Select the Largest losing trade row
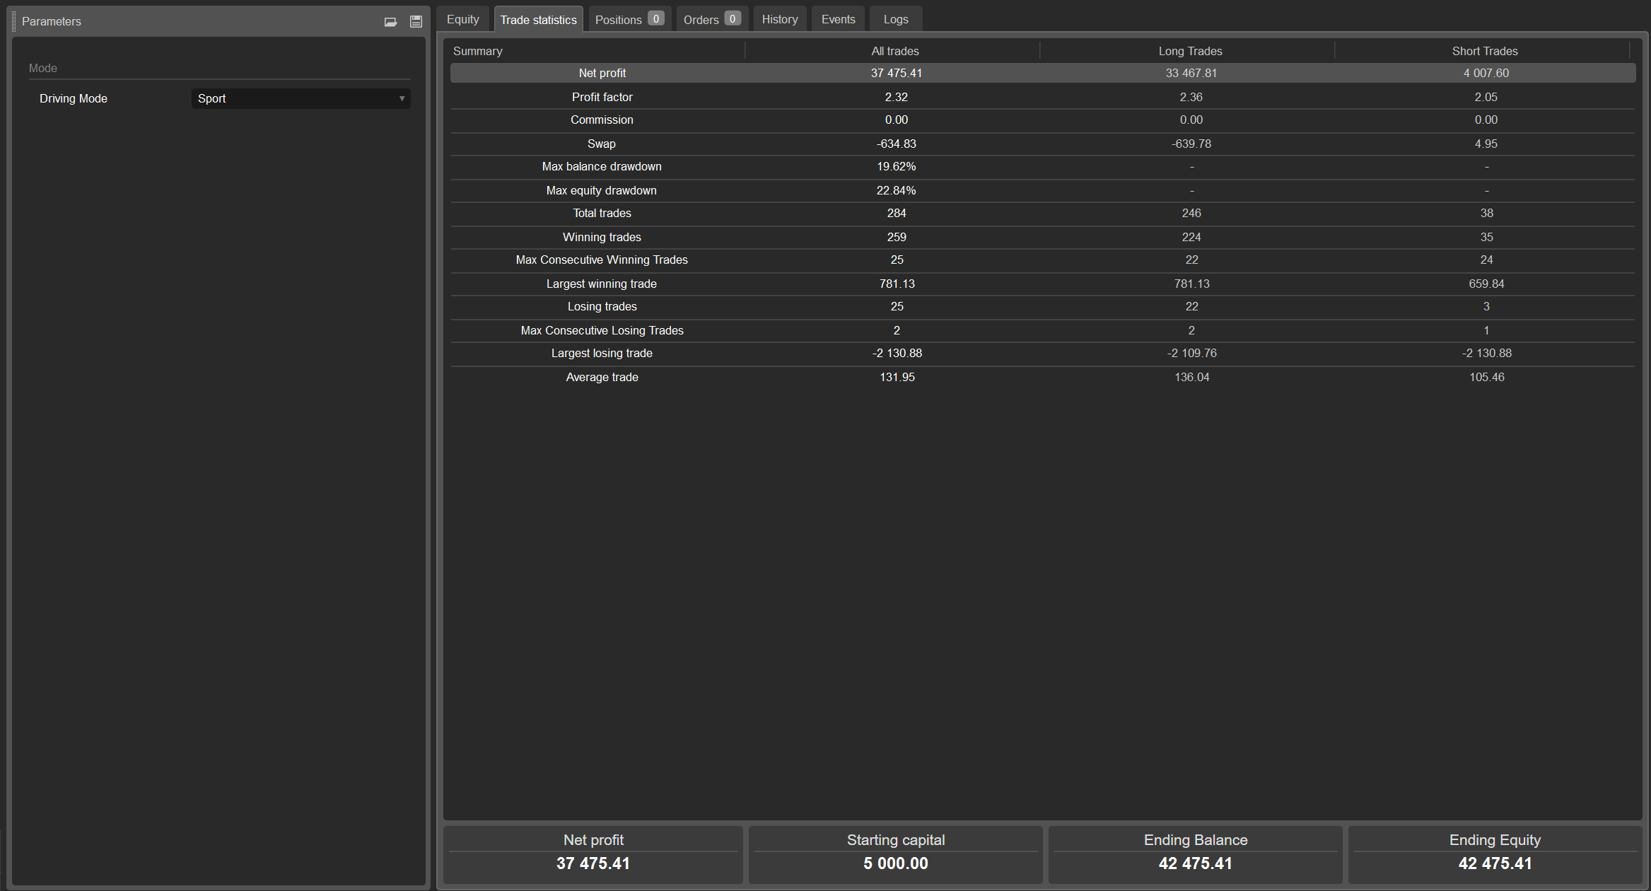Viewport: 1651px width, 891px height. click(602, 353)
